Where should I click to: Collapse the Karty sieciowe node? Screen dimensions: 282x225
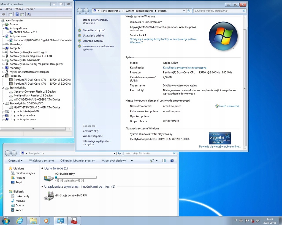tap(3, 36)
